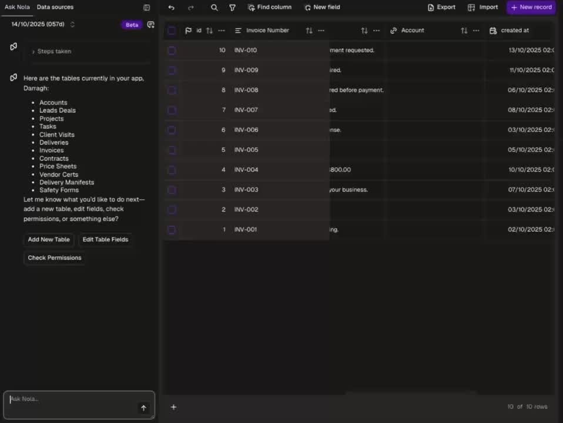Click the Add New Table button
The image size is (563, 423).
(49, 240)
